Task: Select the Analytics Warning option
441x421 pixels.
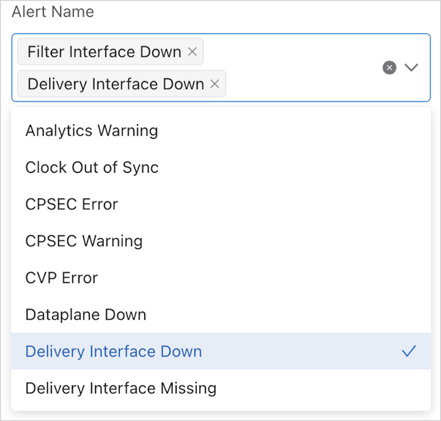Action: coord(92,131)
